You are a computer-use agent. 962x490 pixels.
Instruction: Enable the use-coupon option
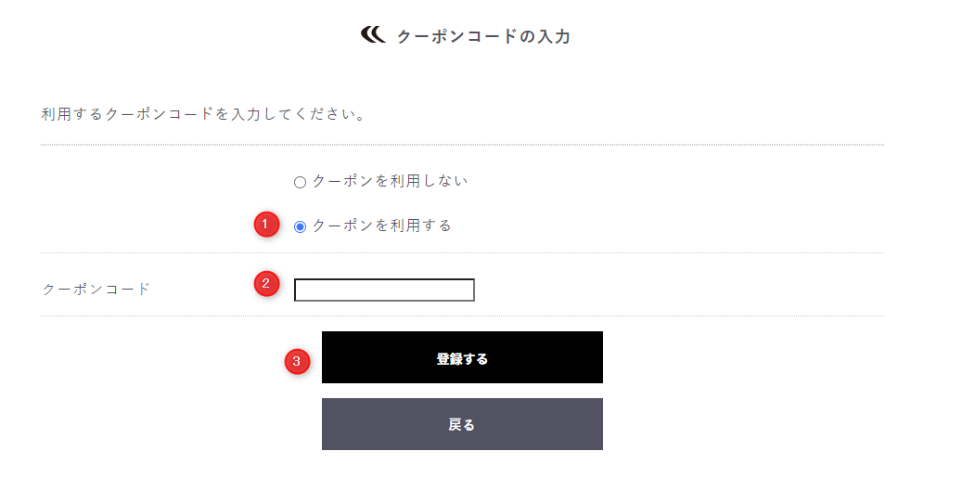tap(300, 226)
